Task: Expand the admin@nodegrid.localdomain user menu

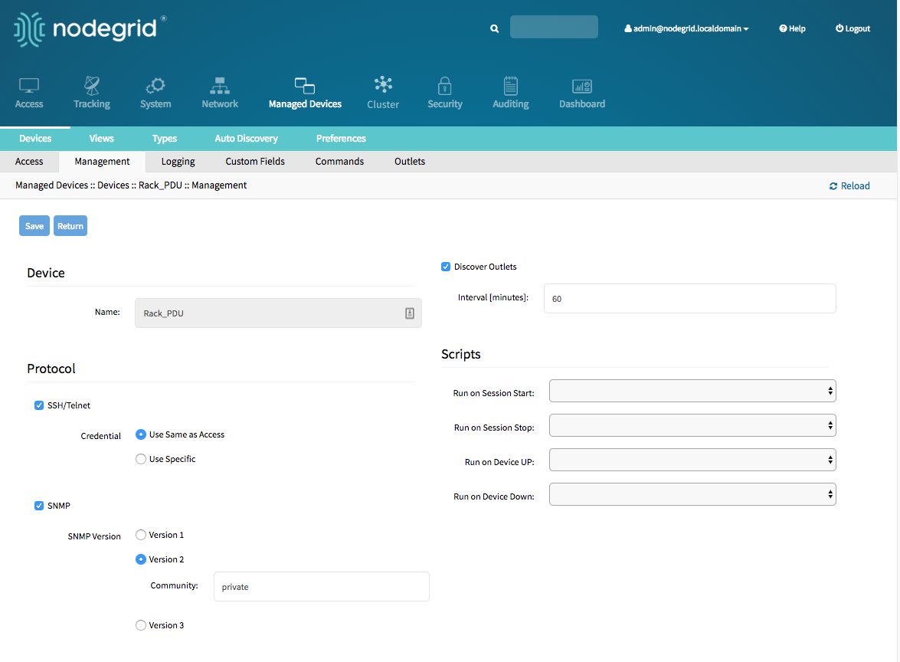Action: click(686, 28)
